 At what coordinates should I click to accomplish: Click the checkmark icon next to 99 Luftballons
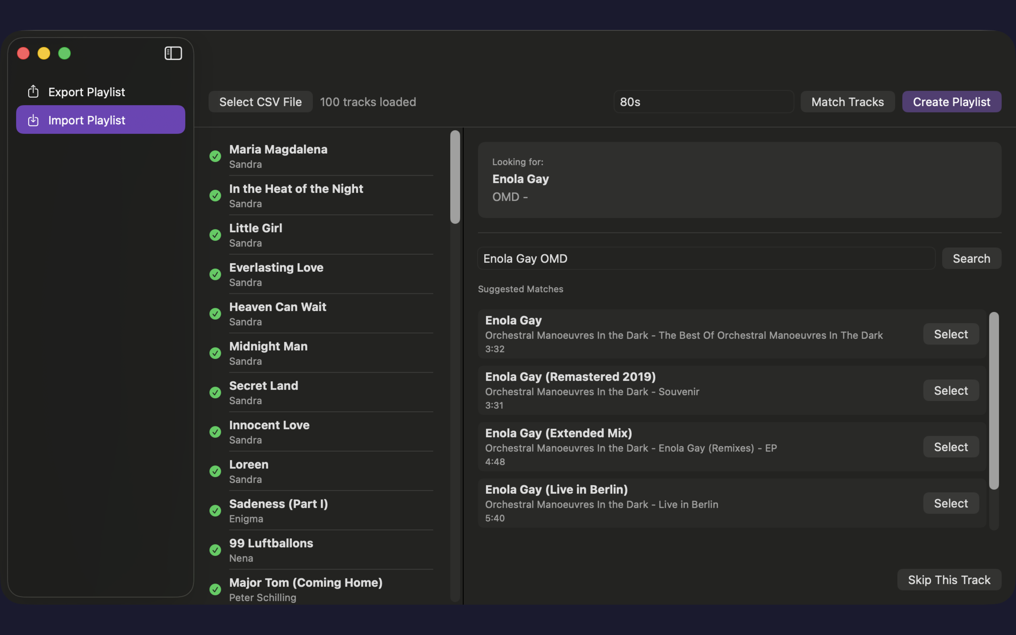coord(216,550)
